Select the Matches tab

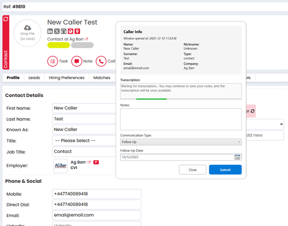(102, 78)
